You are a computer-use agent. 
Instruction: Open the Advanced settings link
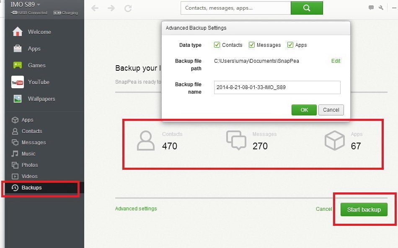pos(136,209)
